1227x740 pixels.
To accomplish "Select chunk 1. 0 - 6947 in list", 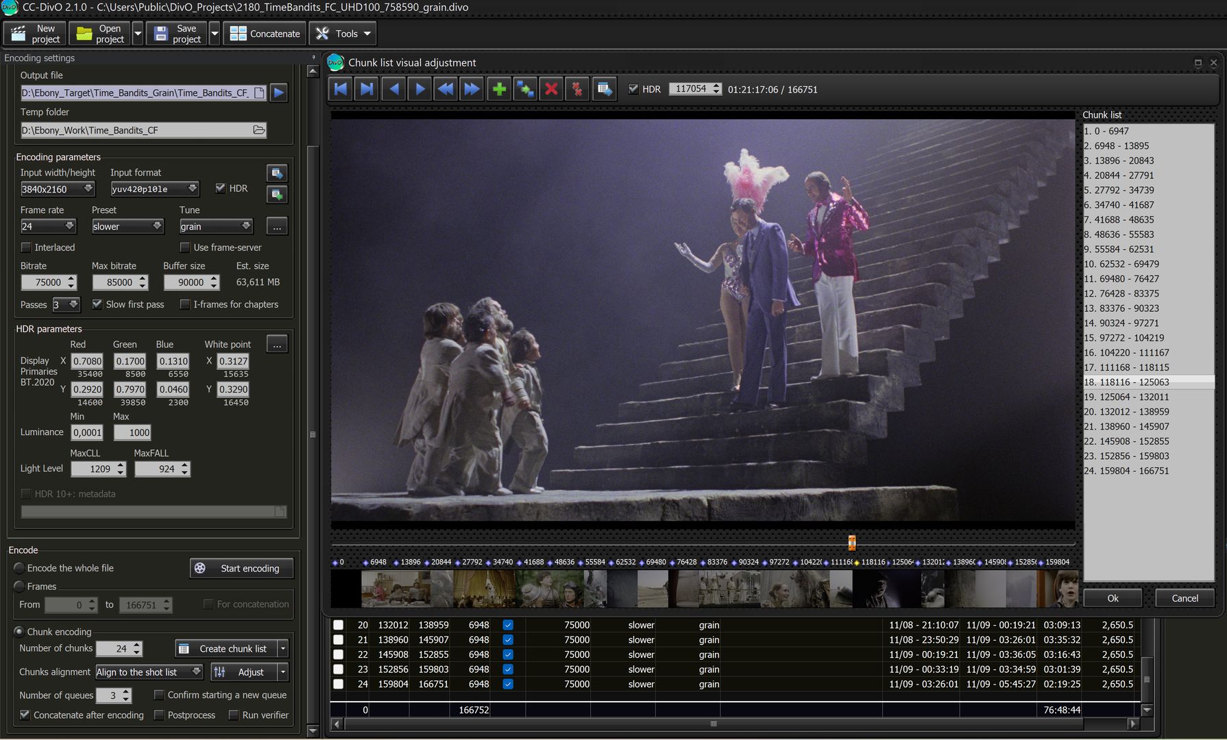I will click(x=1149, y=131).
